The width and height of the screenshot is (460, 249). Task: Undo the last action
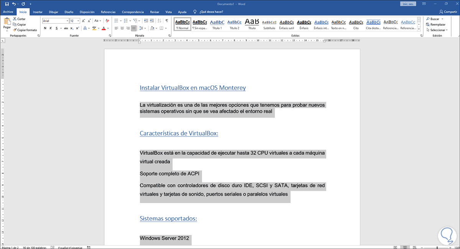point(14,3)
